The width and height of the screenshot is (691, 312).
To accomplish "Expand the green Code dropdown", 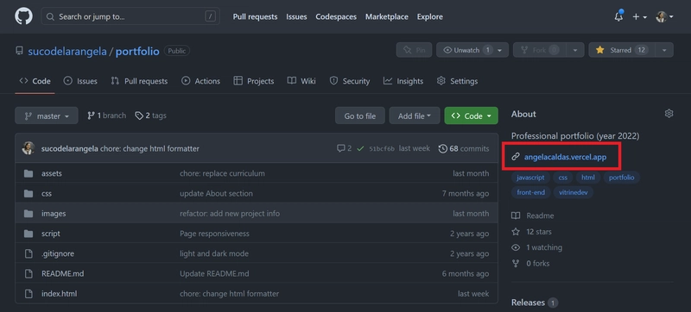I will point(471,115).
